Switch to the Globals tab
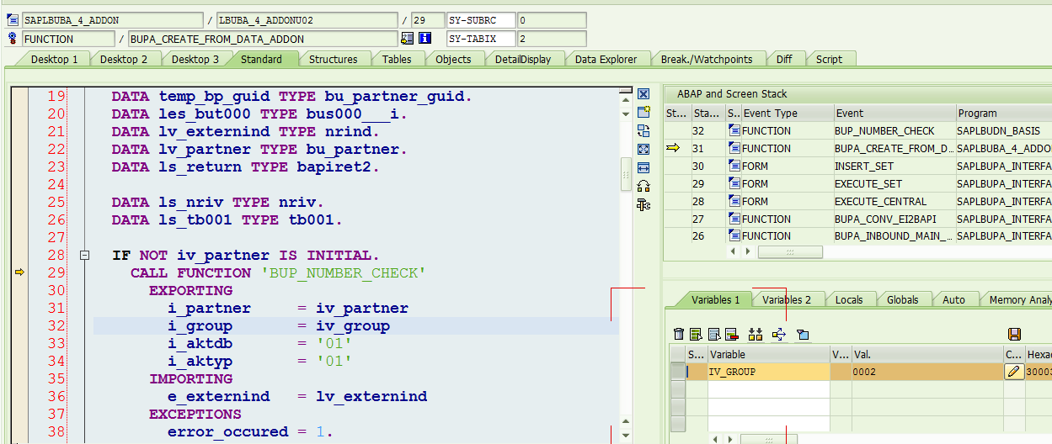 pyautogui.click(x=902, y=299)
